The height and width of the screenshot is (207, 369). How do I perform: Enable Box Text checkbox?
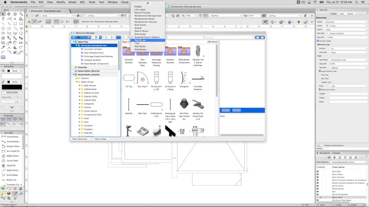pos(320,78)
